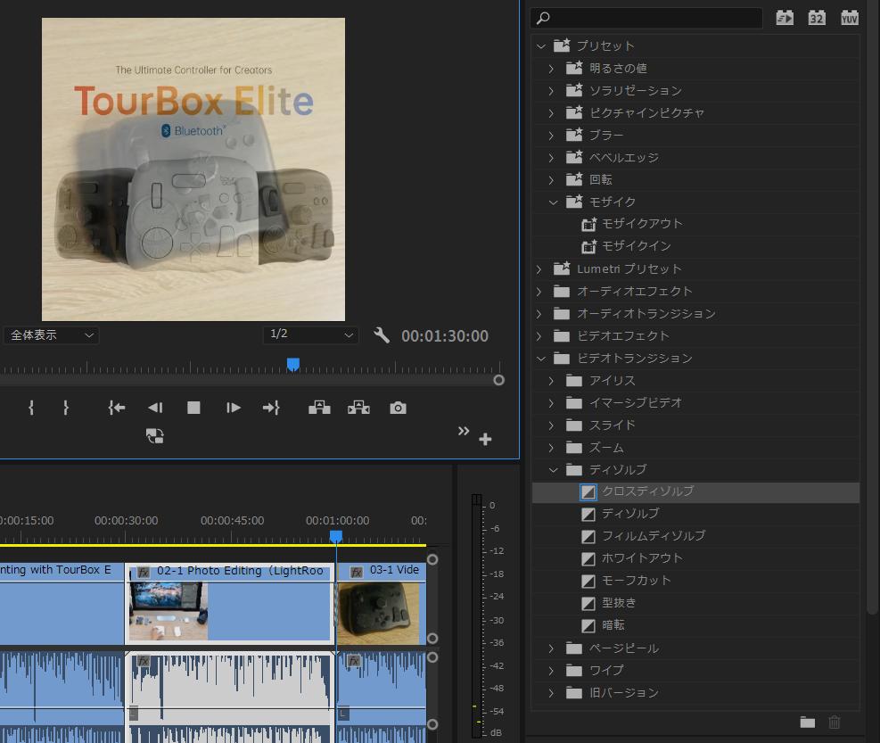
Task: Expand the アイリス transitions folder
Action: pyautogui.click(x=551, y=381)
